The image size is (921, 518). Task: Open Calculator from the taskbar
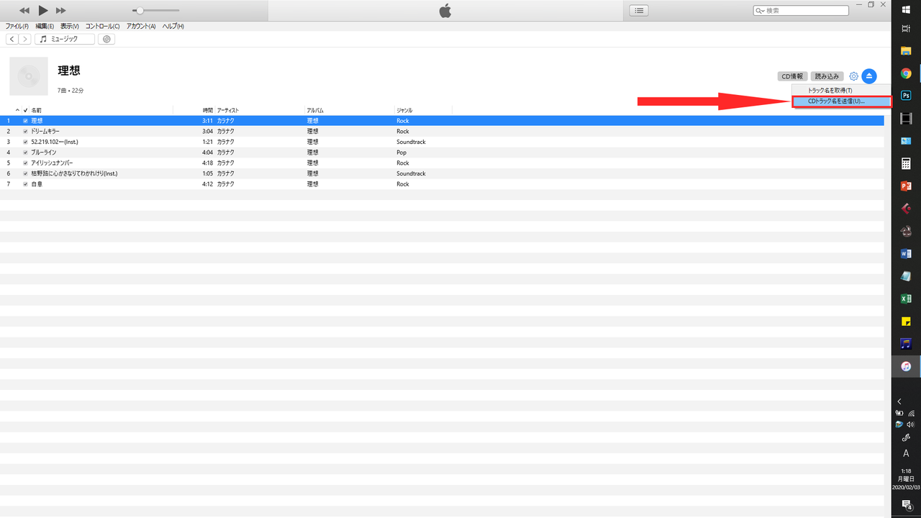(x=906, y=163)
